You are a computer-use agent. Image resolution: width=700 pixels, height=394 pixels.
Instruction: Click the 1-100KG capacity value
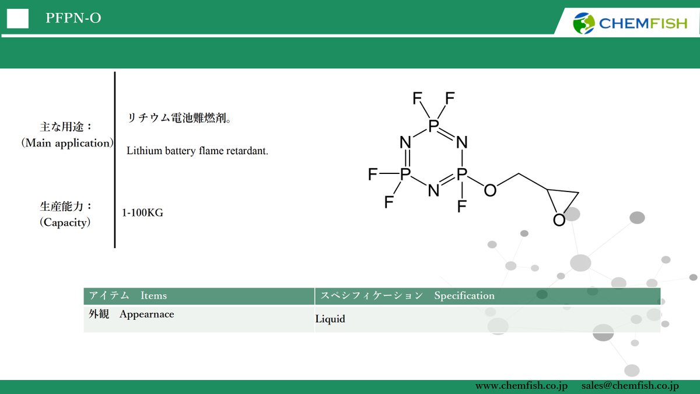tap(142, 213)
